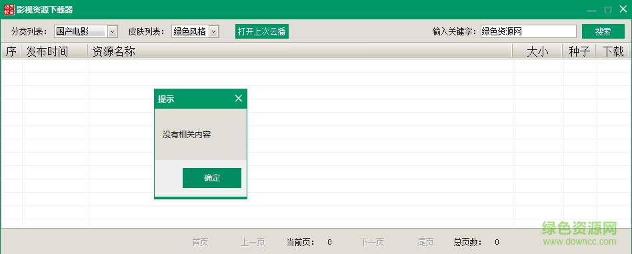The height and width of the screenshot is (254, 632).
Task: Close the main window
Action: click(x=623, y=9)
